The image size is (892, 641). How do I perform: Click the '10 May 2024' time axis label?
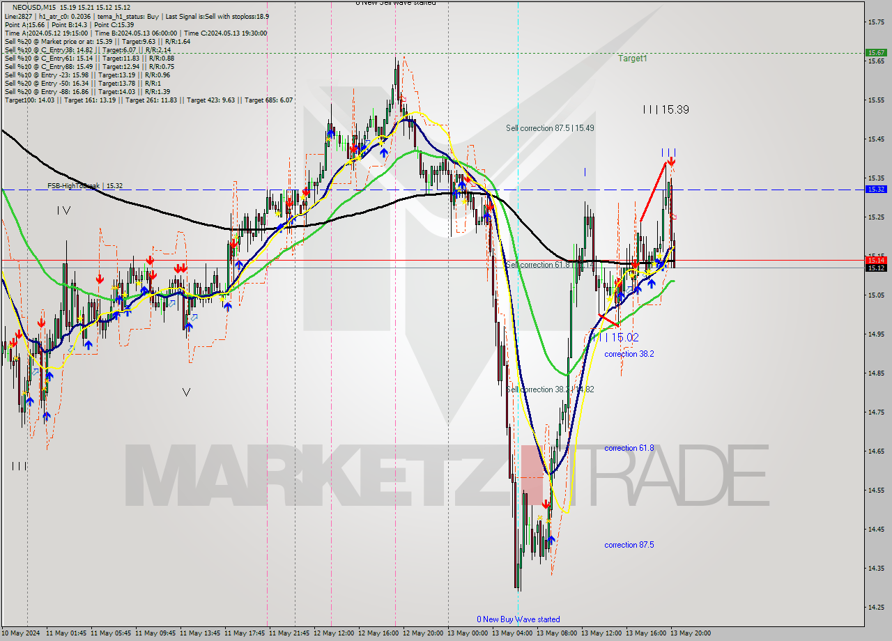pos(21,633)
